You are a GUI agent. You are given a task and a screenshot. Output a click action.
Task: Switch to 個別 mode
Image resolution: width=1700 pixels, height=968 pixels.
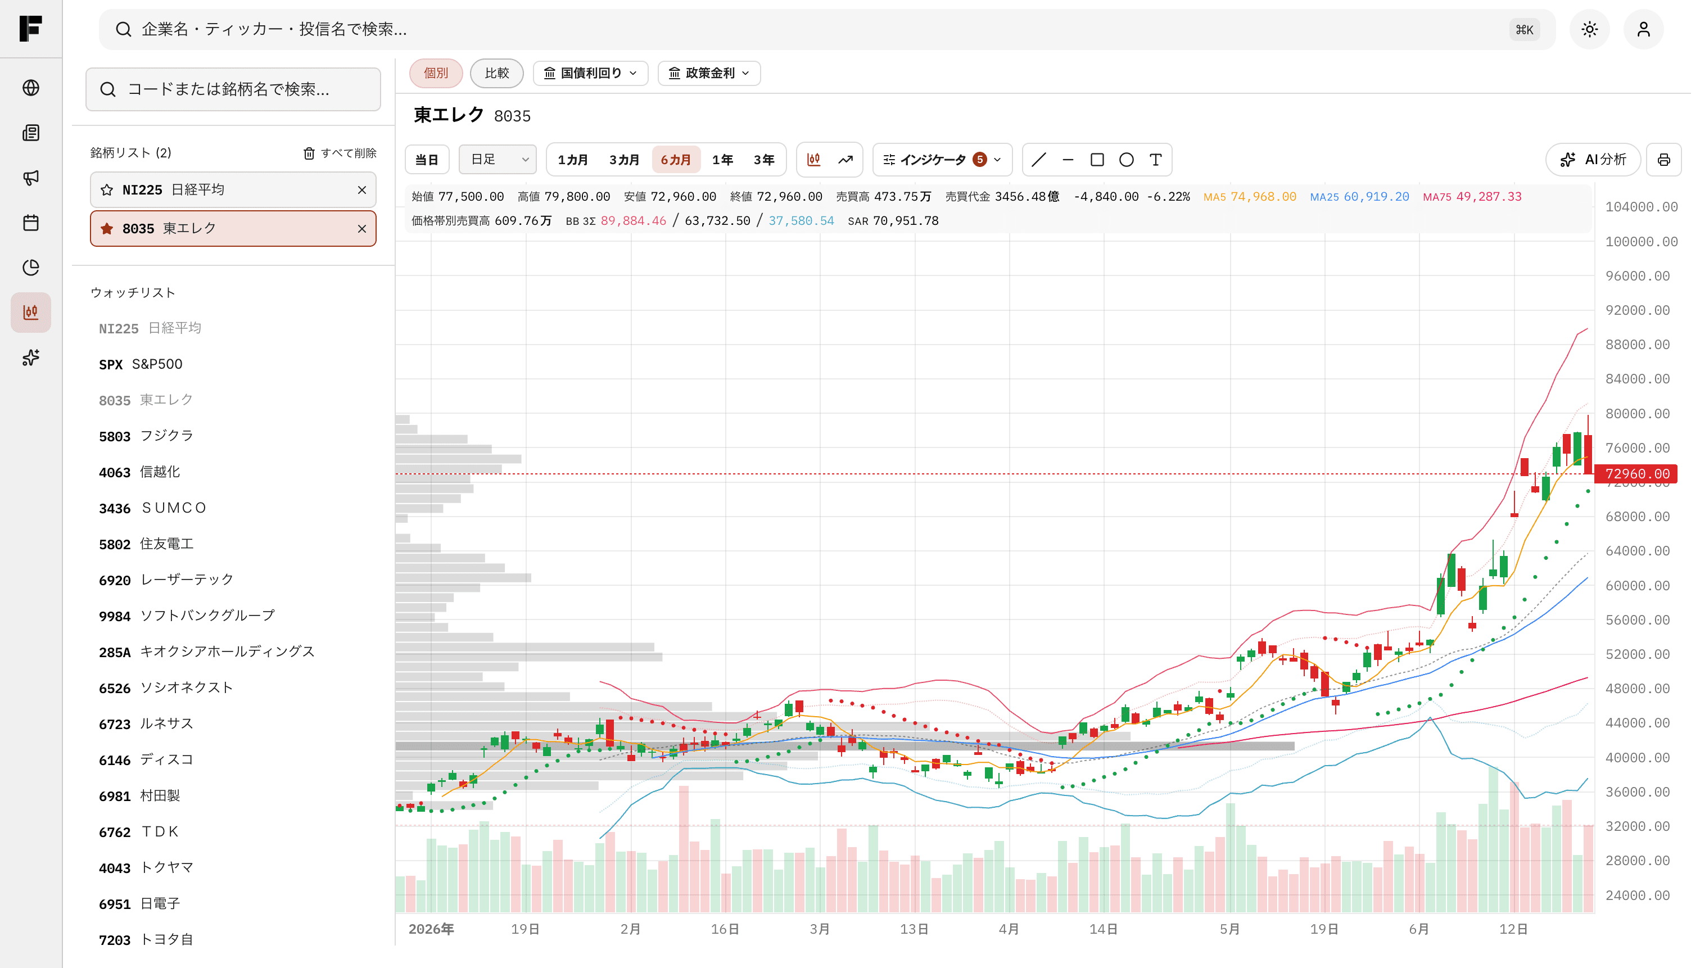pyautogui.click(x=436, y=73)
